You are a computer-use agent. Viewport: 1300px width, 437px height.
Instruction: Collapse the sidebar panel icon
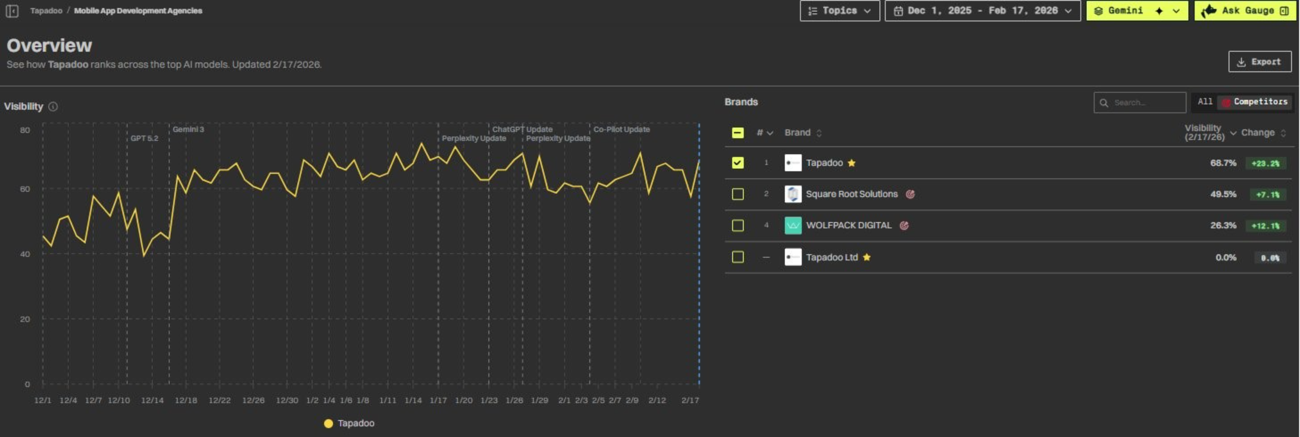[12, 11]
